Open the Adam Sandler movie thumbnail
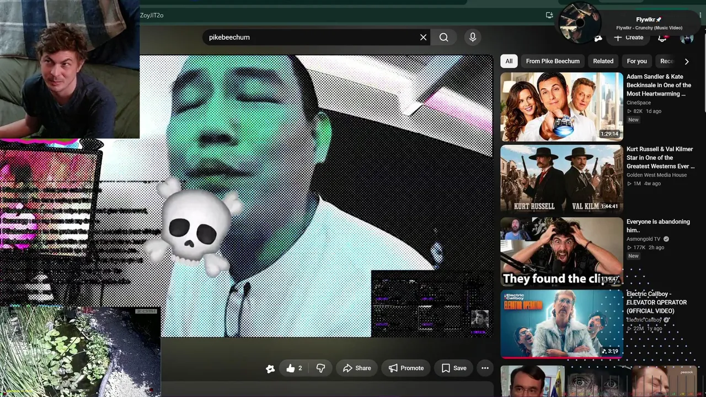 coord(561,107)
